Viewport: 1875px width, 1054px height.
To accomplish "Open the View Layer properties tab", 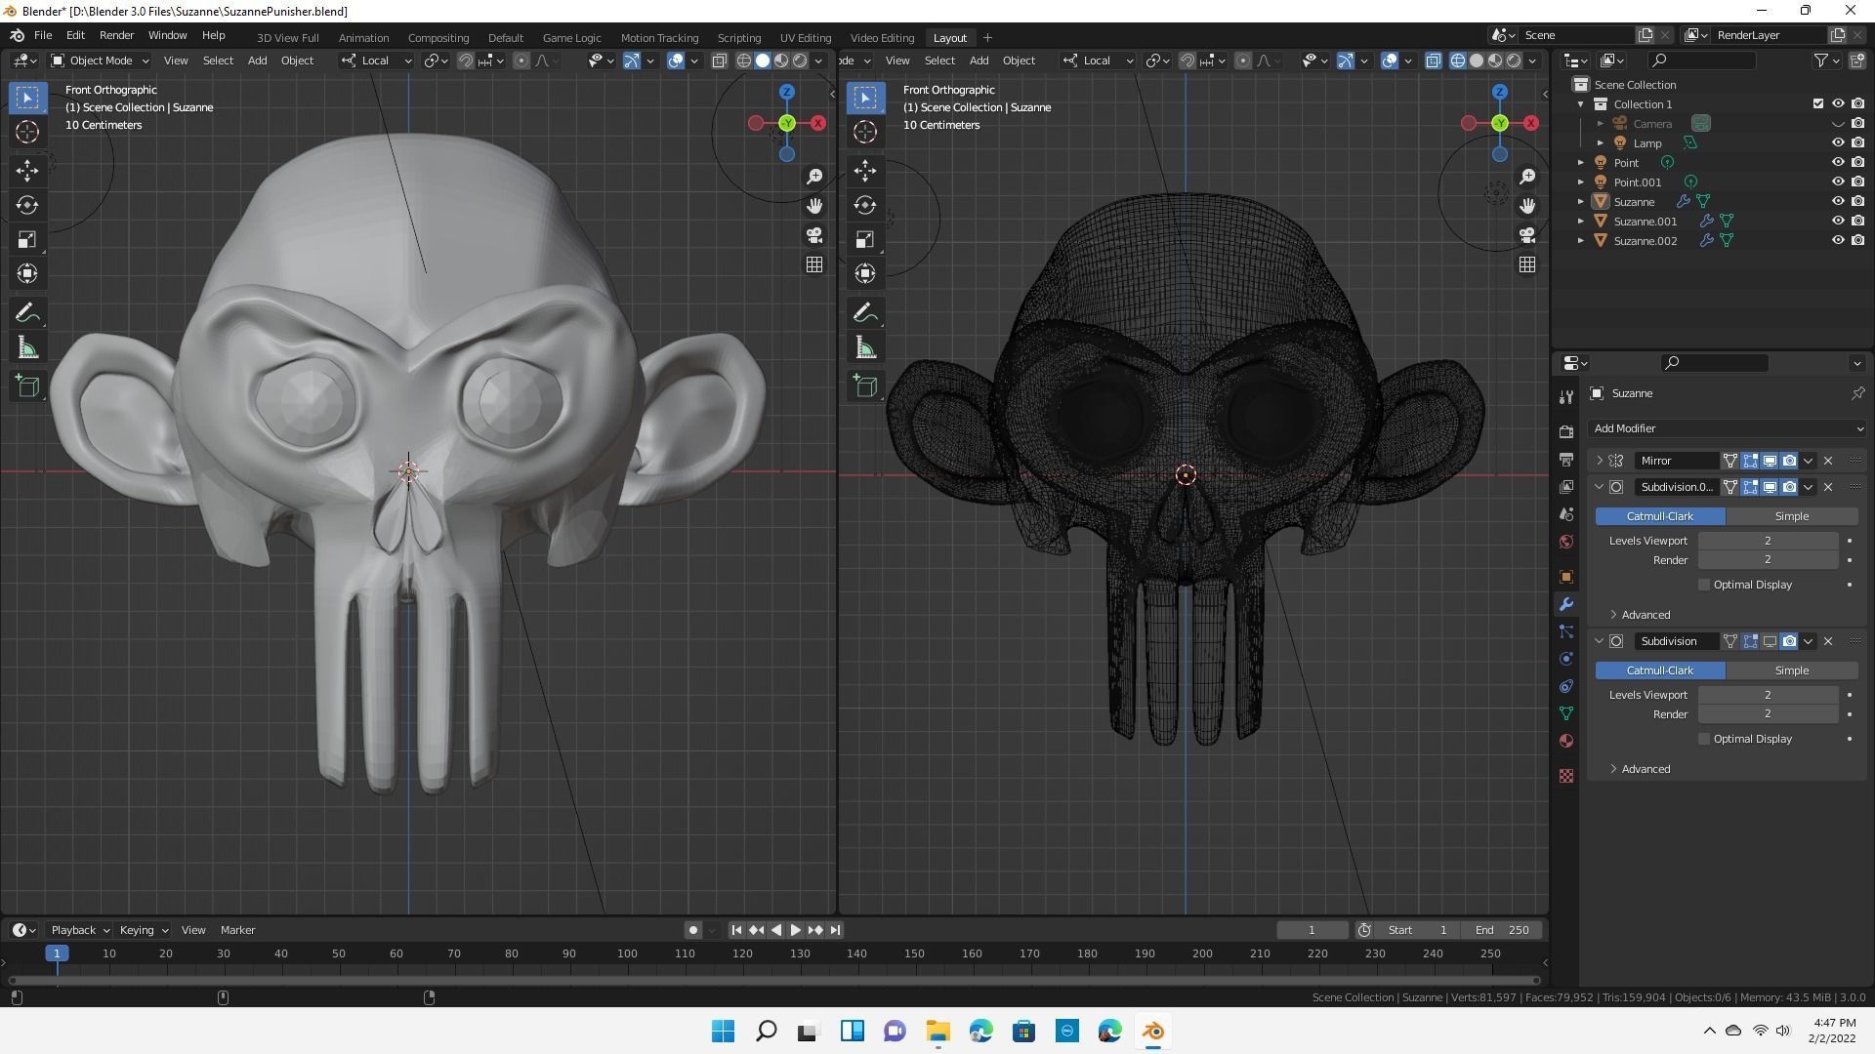I will 1566,486.
